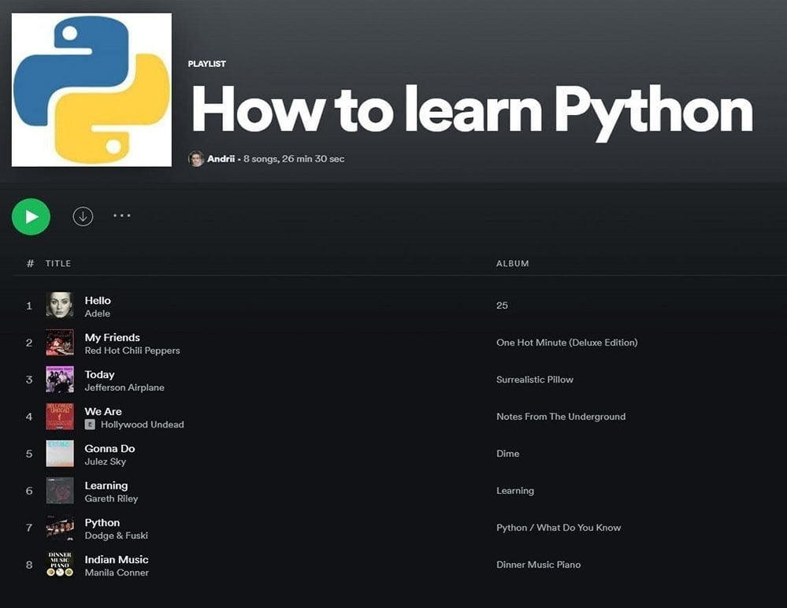Open the Surrealistic Pillow album link
The height and width of the screenshot is (608, 787).
point(535,380)
